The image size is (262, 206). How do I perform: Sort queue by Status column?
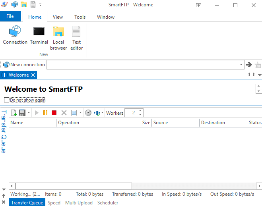[255, 123]
